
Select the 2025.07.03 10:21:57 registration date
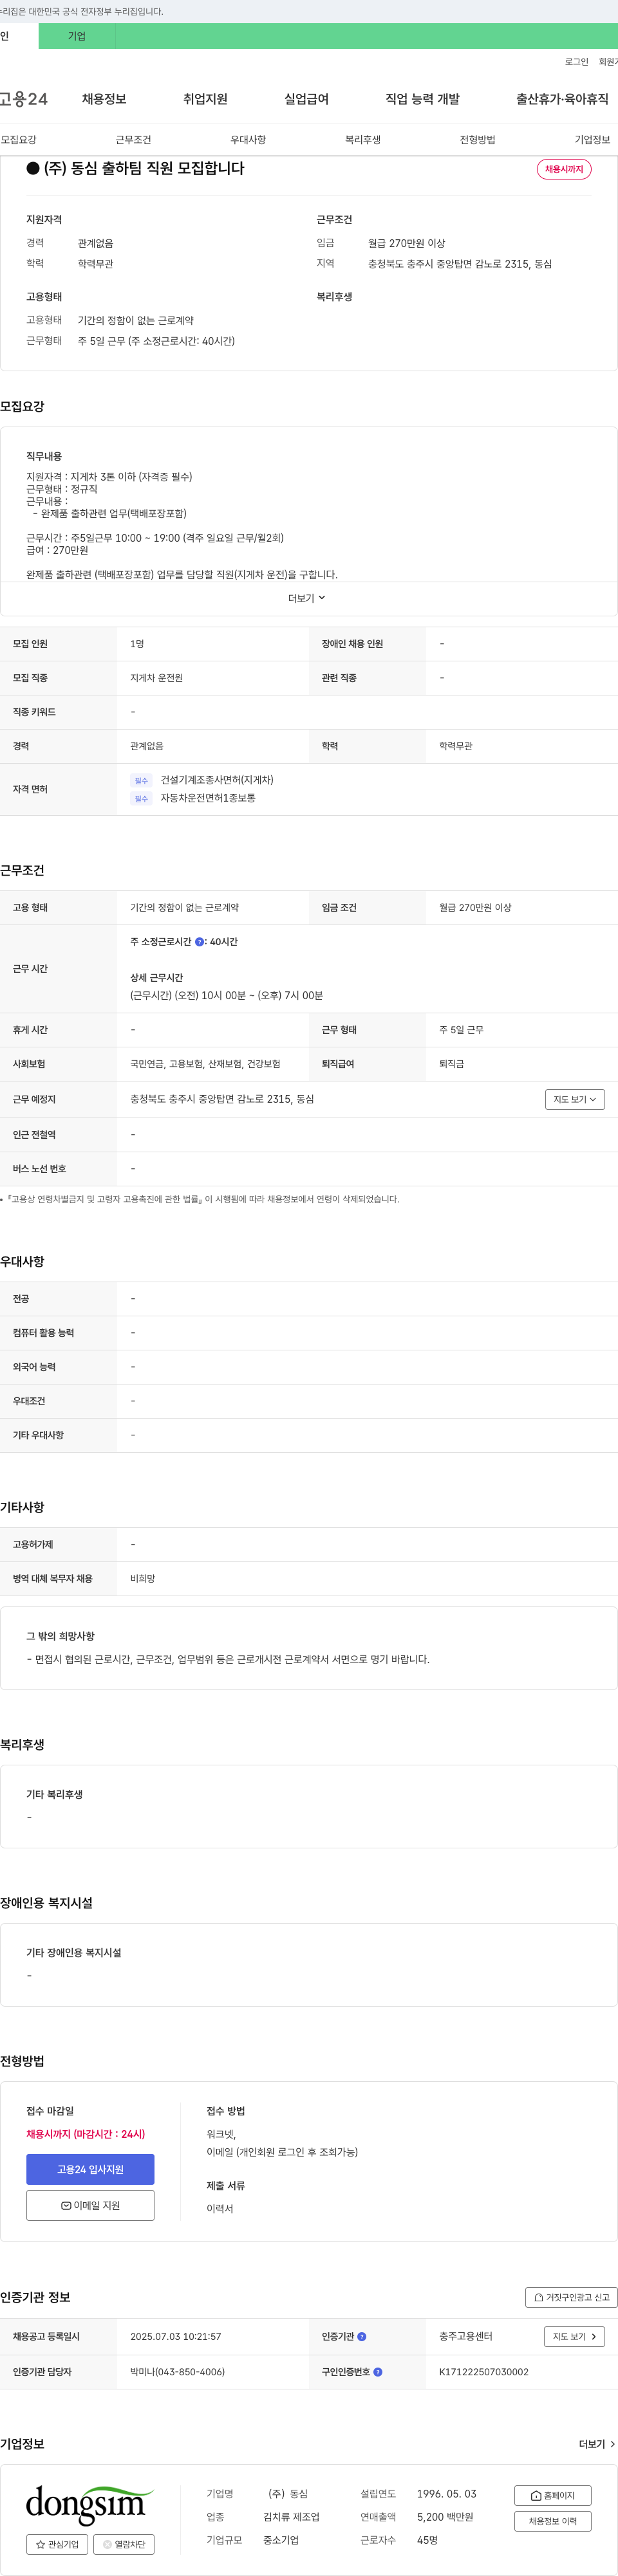[x=176, y=2337]
